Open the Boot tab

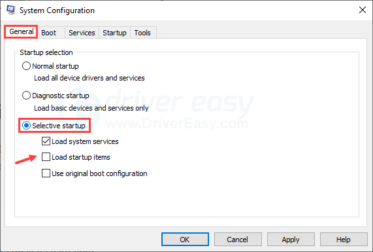point(48,33)
